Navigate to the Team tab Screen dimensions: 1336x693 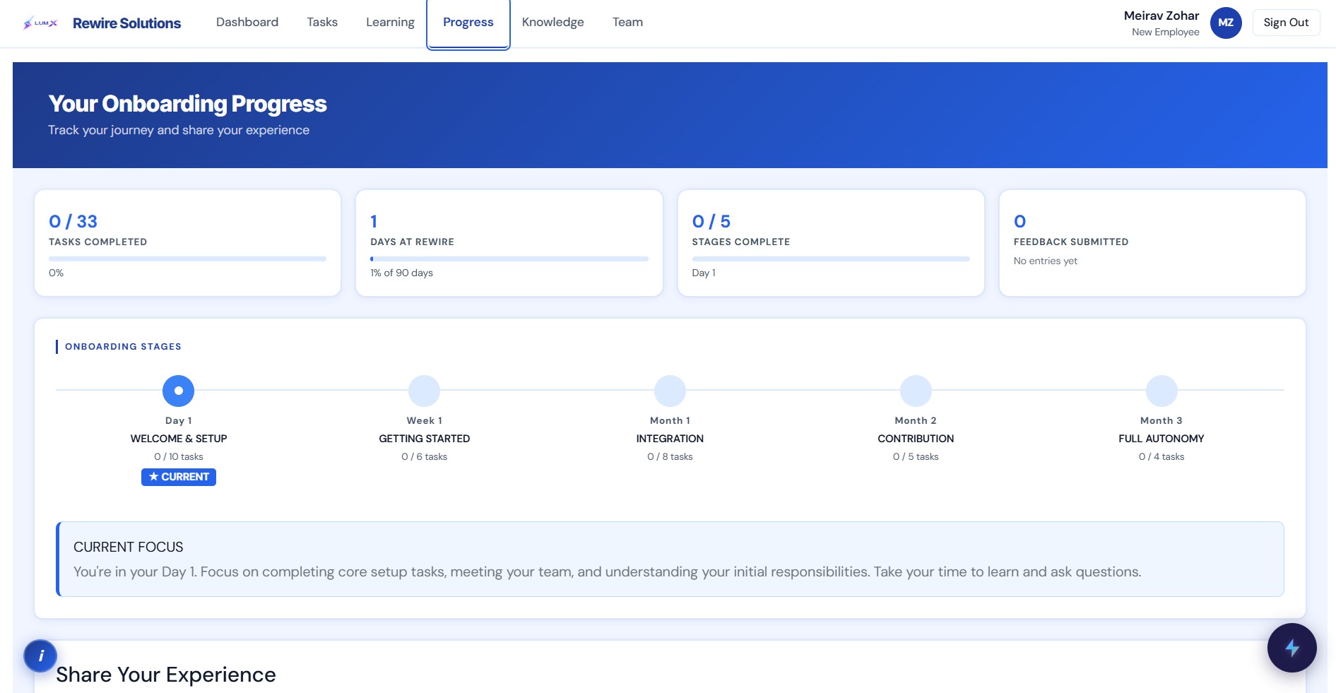(627, 23)
